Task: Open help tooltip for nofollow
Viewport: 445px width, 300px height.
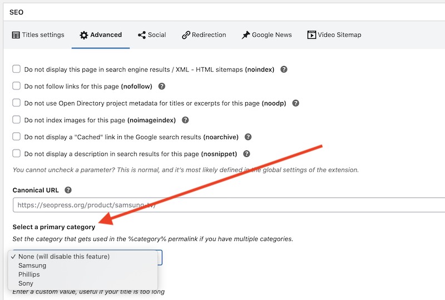Action: (x=162, y=86)
